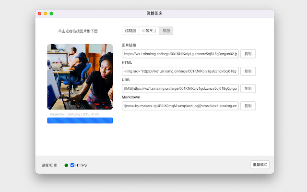
Task: Toggle the HTTPS checkbox
Action: [72, 165]
